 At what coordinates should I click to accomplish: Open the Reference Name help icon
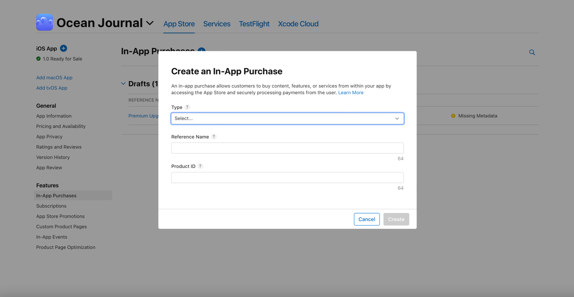(214, 137)
